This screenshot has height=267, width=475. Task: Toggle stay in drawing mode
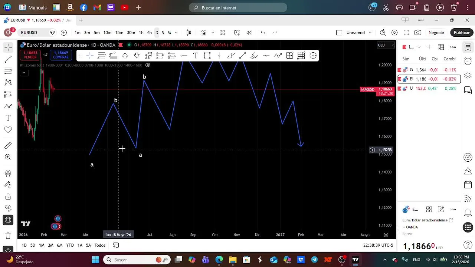[8, 185]
